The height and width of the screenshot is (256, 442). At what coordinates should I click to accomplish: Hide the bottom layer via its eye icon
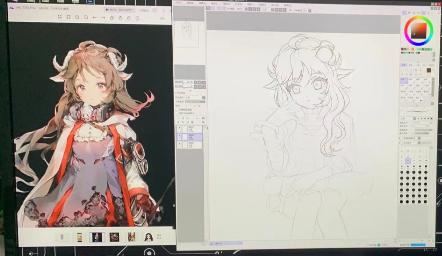[x=179, y=143]
